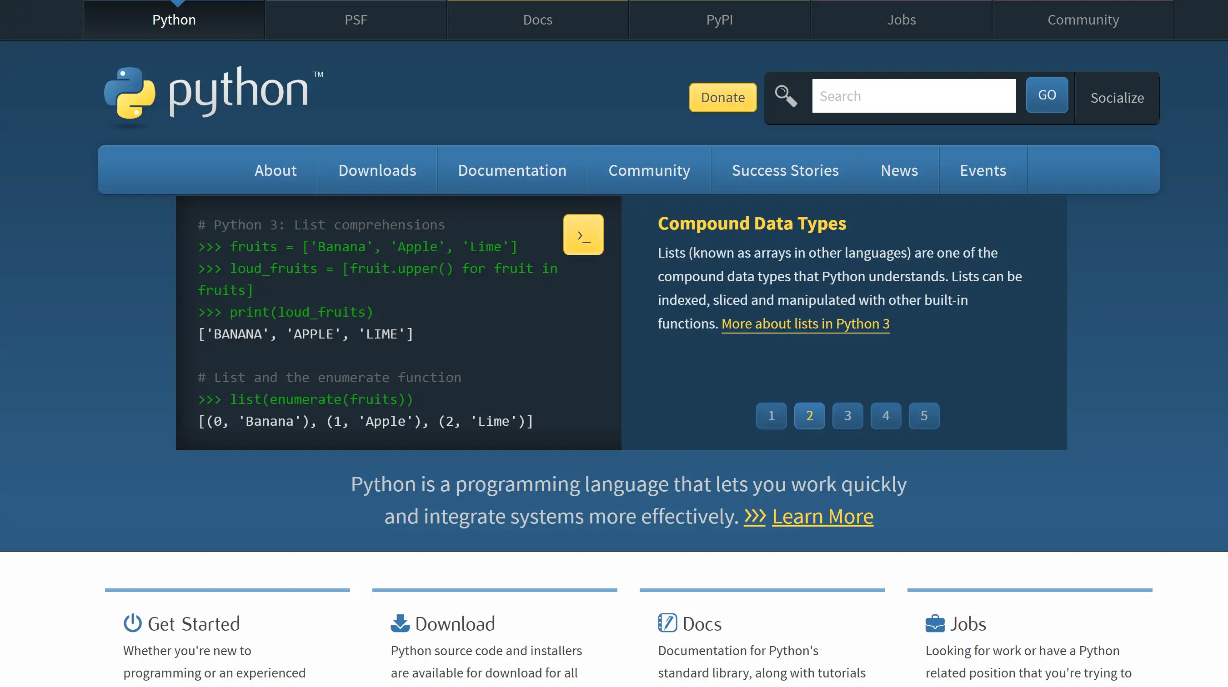Screen dimensions: 1228x687
Task: Click the 'Compound Data Types' heading
Action: (752, 224)
